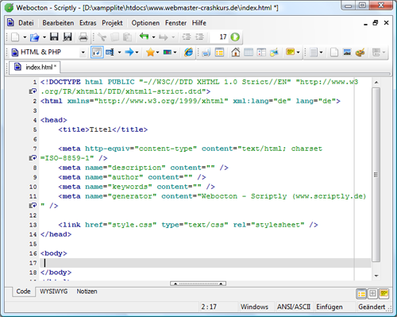This screenshot has width=397, height=317.
Task: Click the table grid icon
Action: click(249, 52)
